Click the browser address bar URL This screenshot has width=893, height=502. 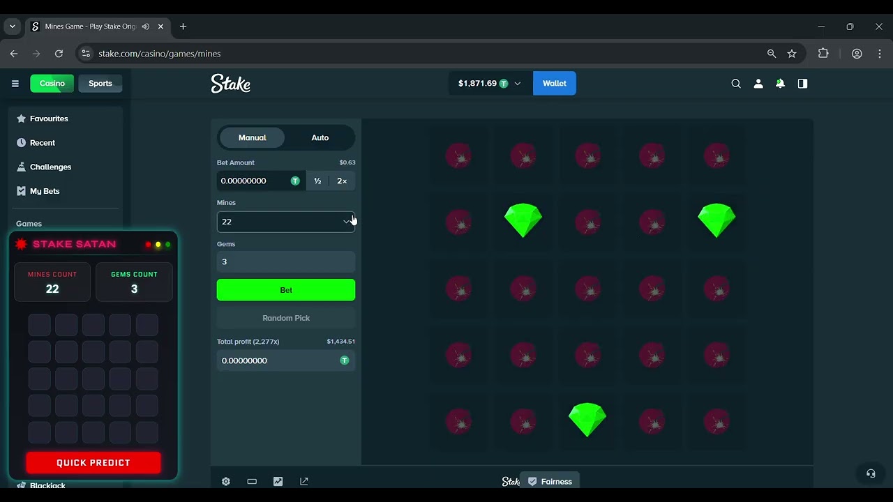pyautogui.click(x=160, y=54)
